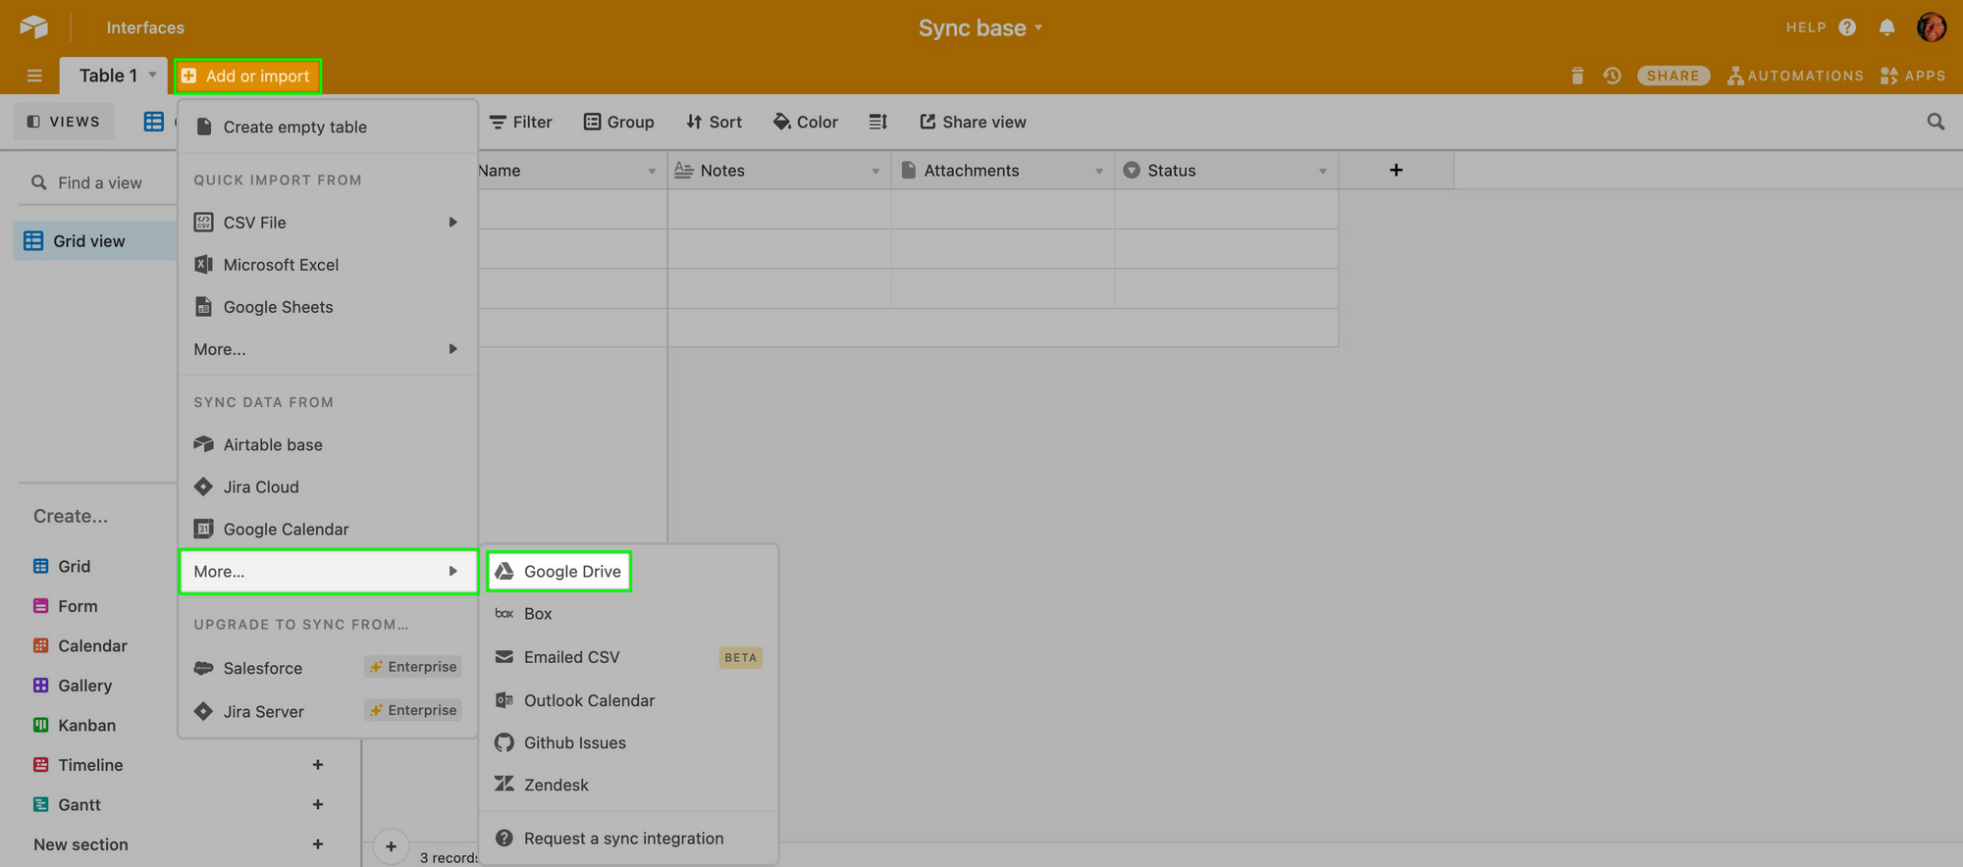Screen dimensions: 1963x867
Task: Open Automations panel
Action: (x=1795, y=76)
